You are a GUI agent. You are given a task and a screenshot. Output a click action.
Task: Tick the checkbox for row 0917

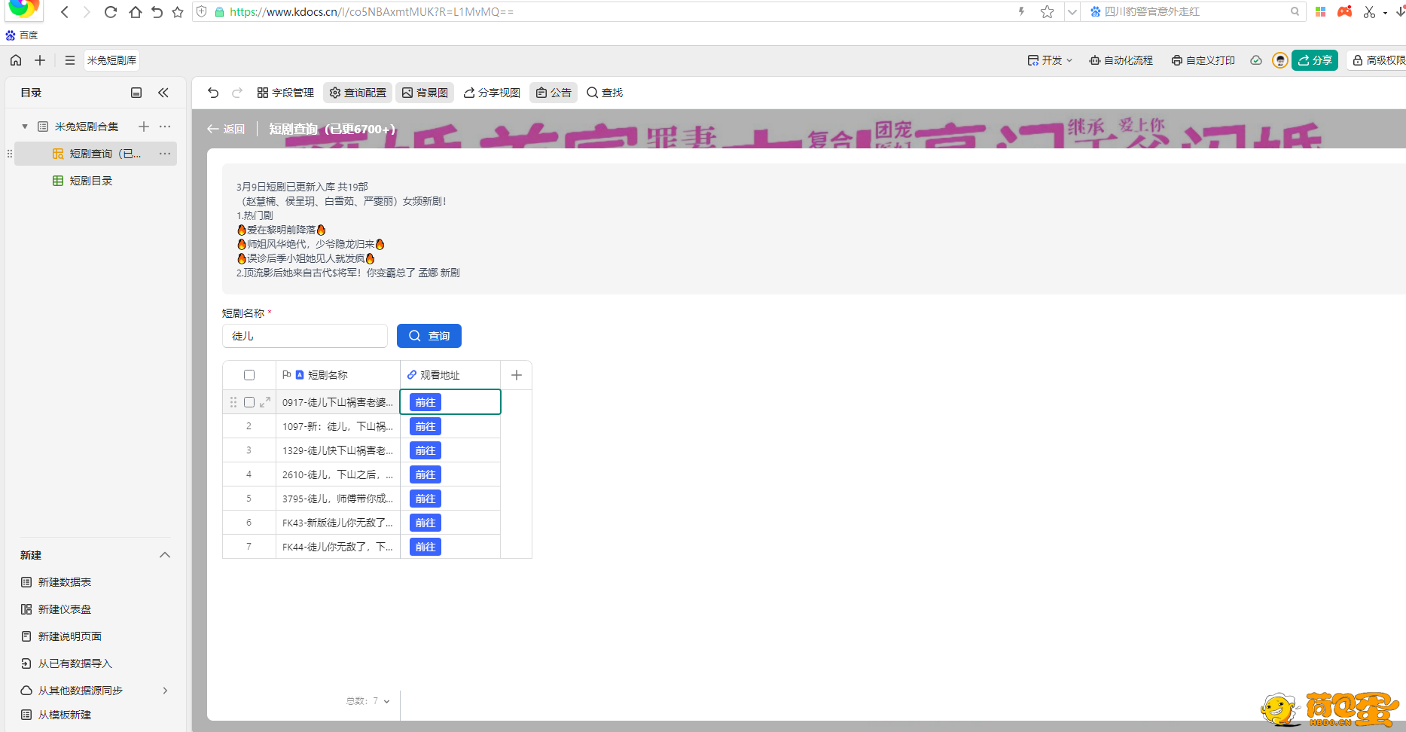tap(249, 402)
